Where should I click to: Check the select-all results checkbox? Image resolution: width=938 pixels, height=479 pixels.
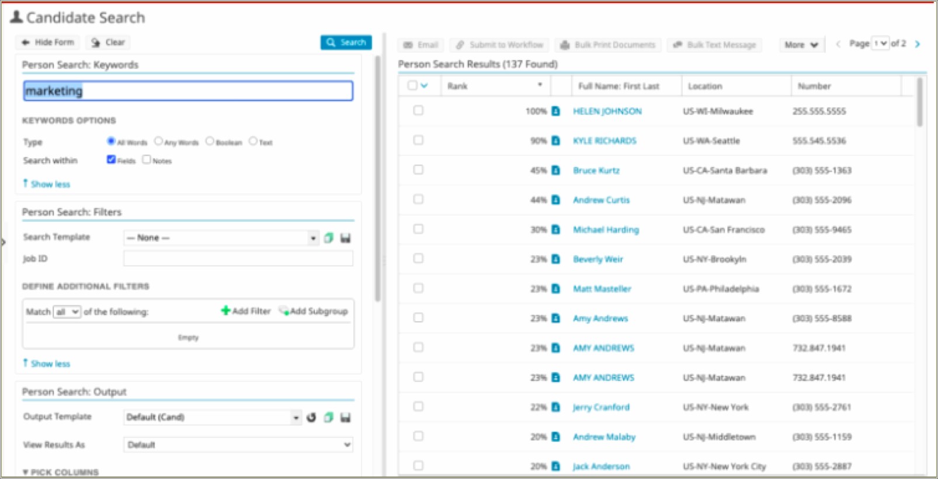coord(413,85)
